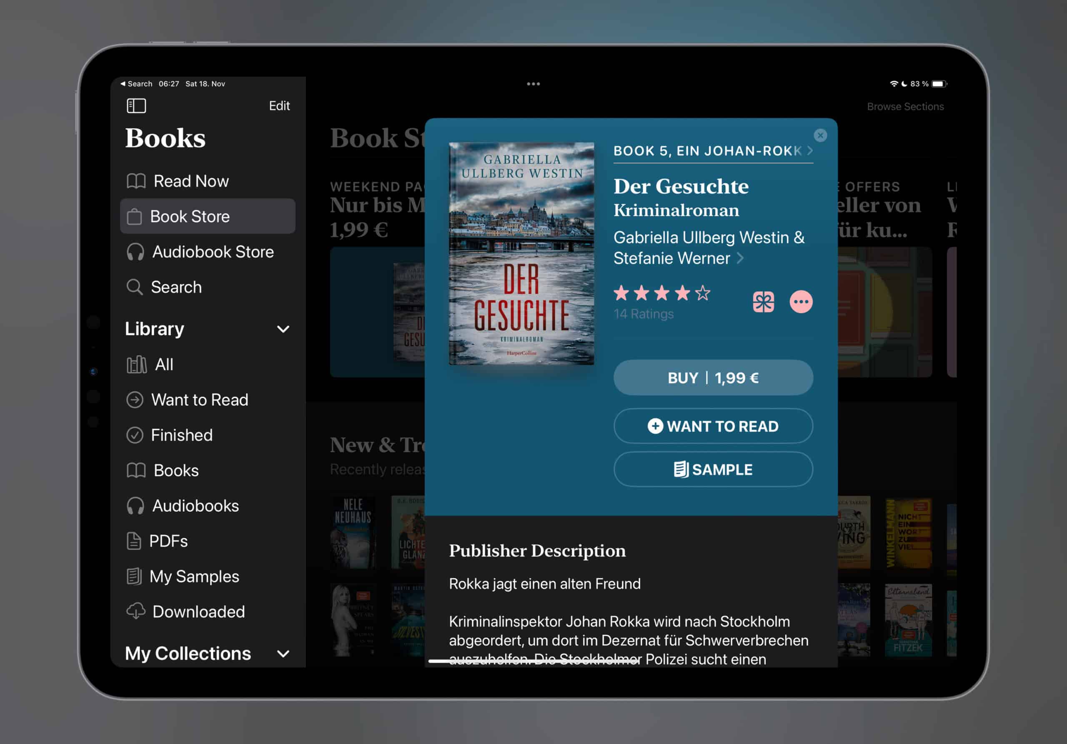Open the series chevron arrow
This screenshot has height=744, width=1067.
(810, 150)
